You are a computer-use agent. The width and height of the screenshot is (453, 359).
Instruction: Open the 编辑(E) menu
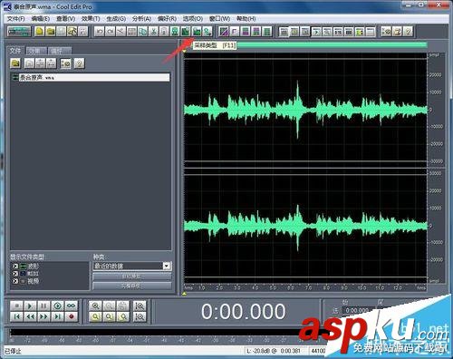click(40, 19)
